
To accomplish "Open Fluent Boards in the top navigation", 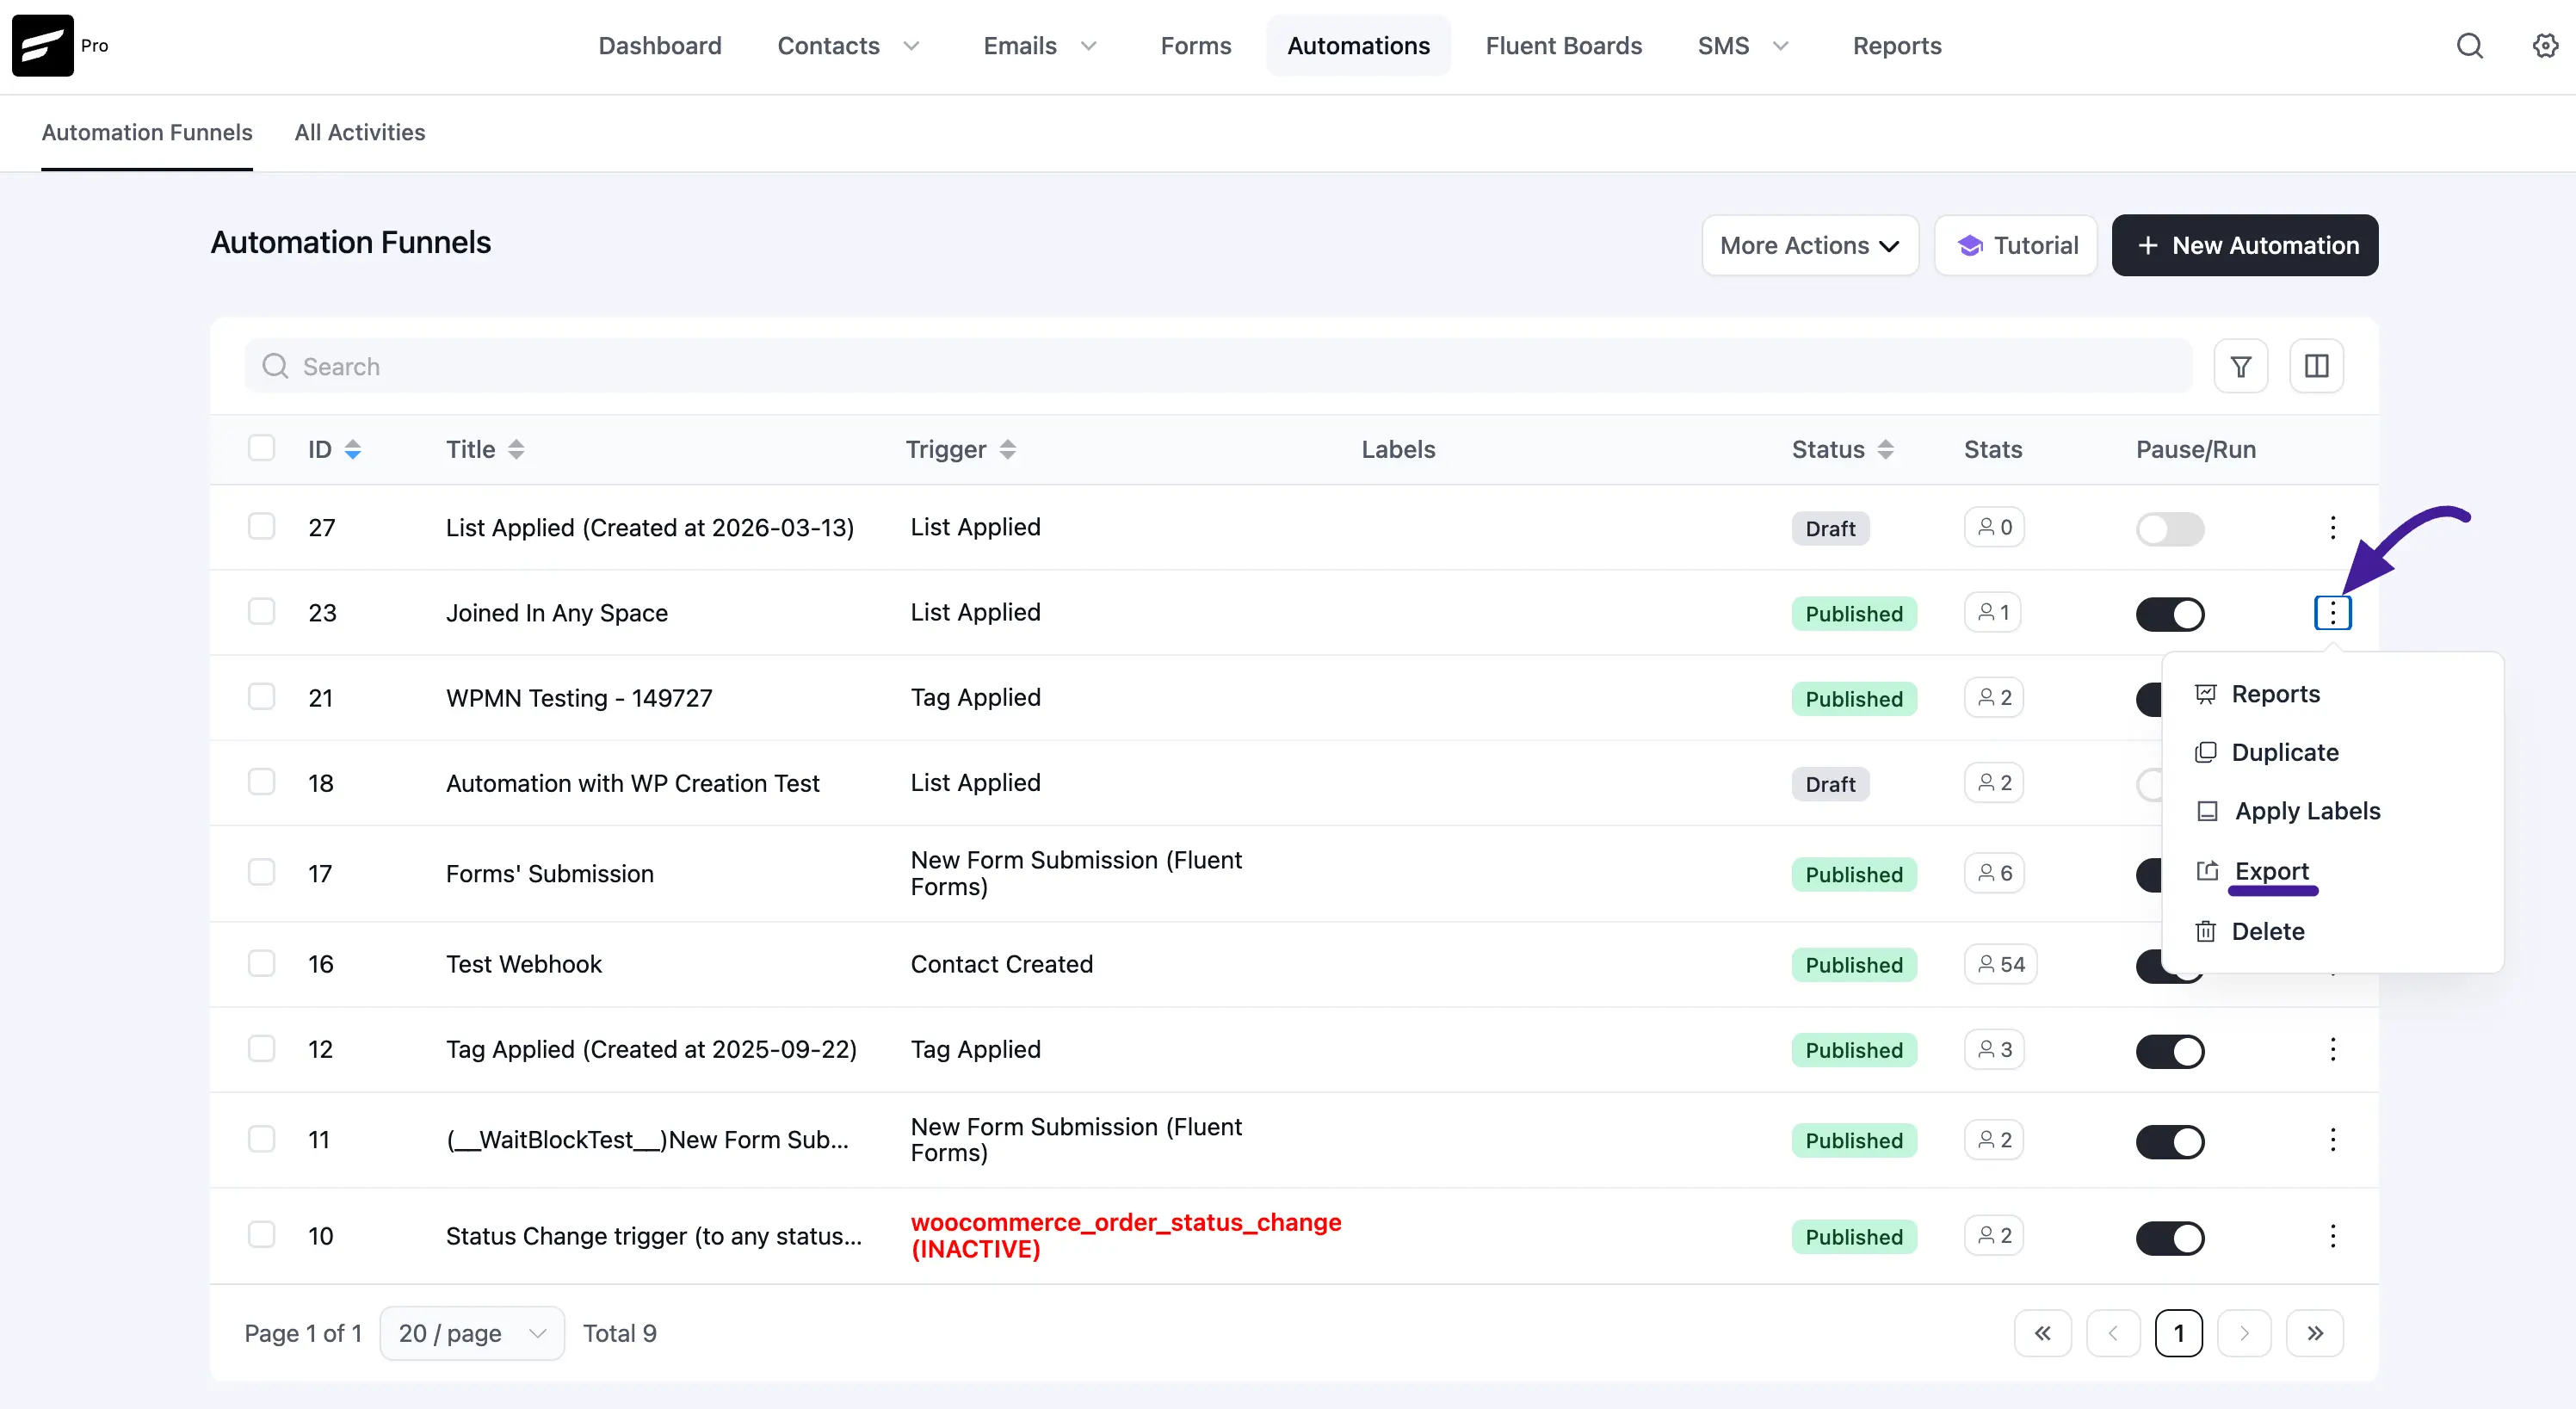I will tap(1564, 46).
